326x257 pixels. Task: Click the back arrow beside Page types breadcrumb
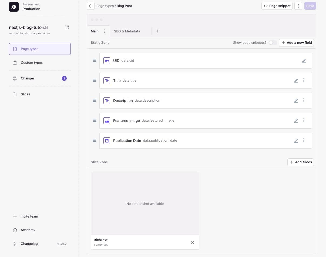(90, 6)
